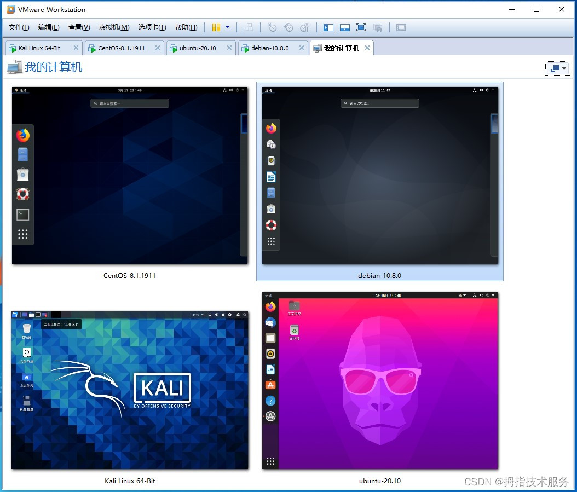Viewport: 577px width, 492px height.
Task: Click the console view toolbar icon
Action: [401, 27]
